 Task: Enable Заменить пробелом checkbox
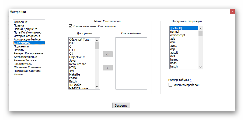170,85
